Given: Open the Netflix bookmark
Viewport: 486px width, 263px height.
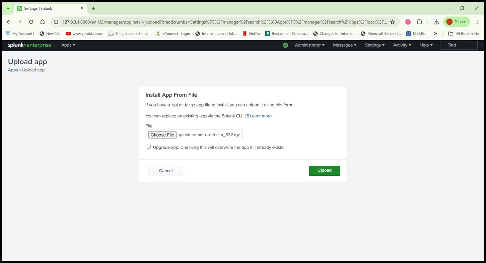Looking at the screenshot, I should click(251, 33).
